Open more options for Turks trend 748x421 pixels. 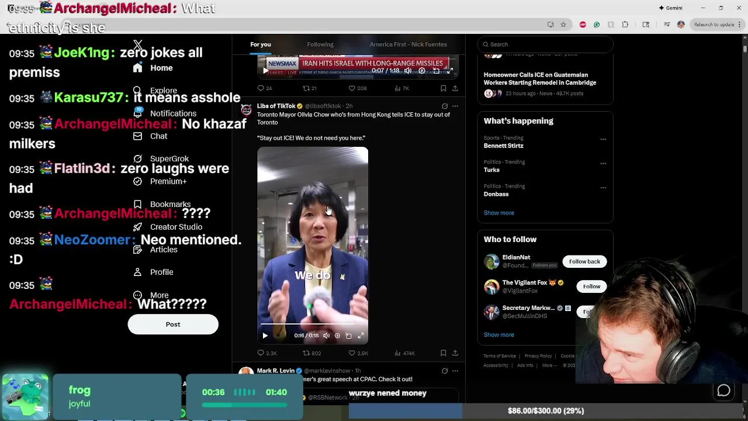(603, 164)
